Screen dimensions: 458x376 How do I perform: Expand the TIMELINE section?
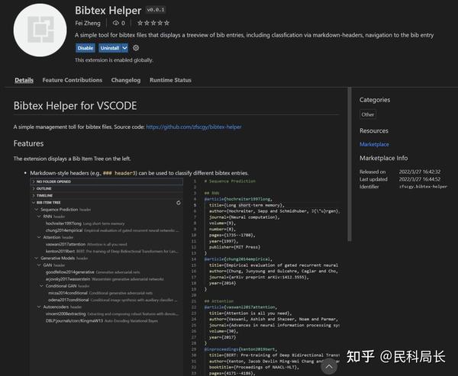(x=107, y=195)
